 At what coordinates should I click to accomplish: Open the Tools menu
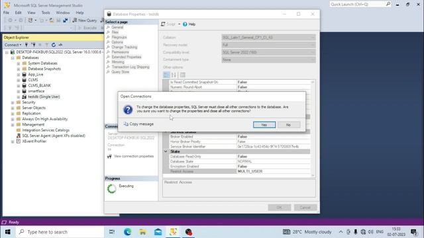tap(46, 13)
